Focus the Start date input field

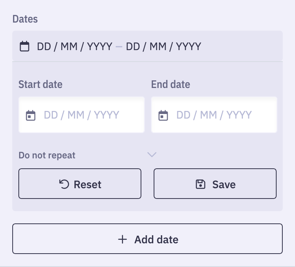(82, 115)
